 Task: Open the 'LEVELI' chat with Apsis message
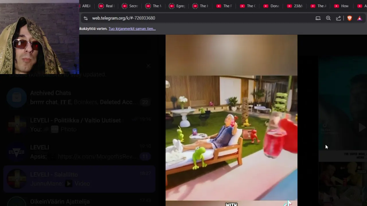click(x=79, y=152)
